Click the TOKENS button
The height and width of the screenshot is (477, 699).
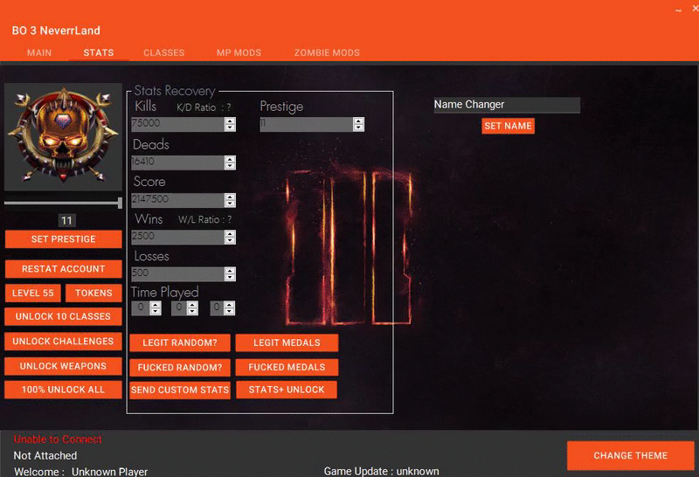pyautogui.click(x=93, y=293)
